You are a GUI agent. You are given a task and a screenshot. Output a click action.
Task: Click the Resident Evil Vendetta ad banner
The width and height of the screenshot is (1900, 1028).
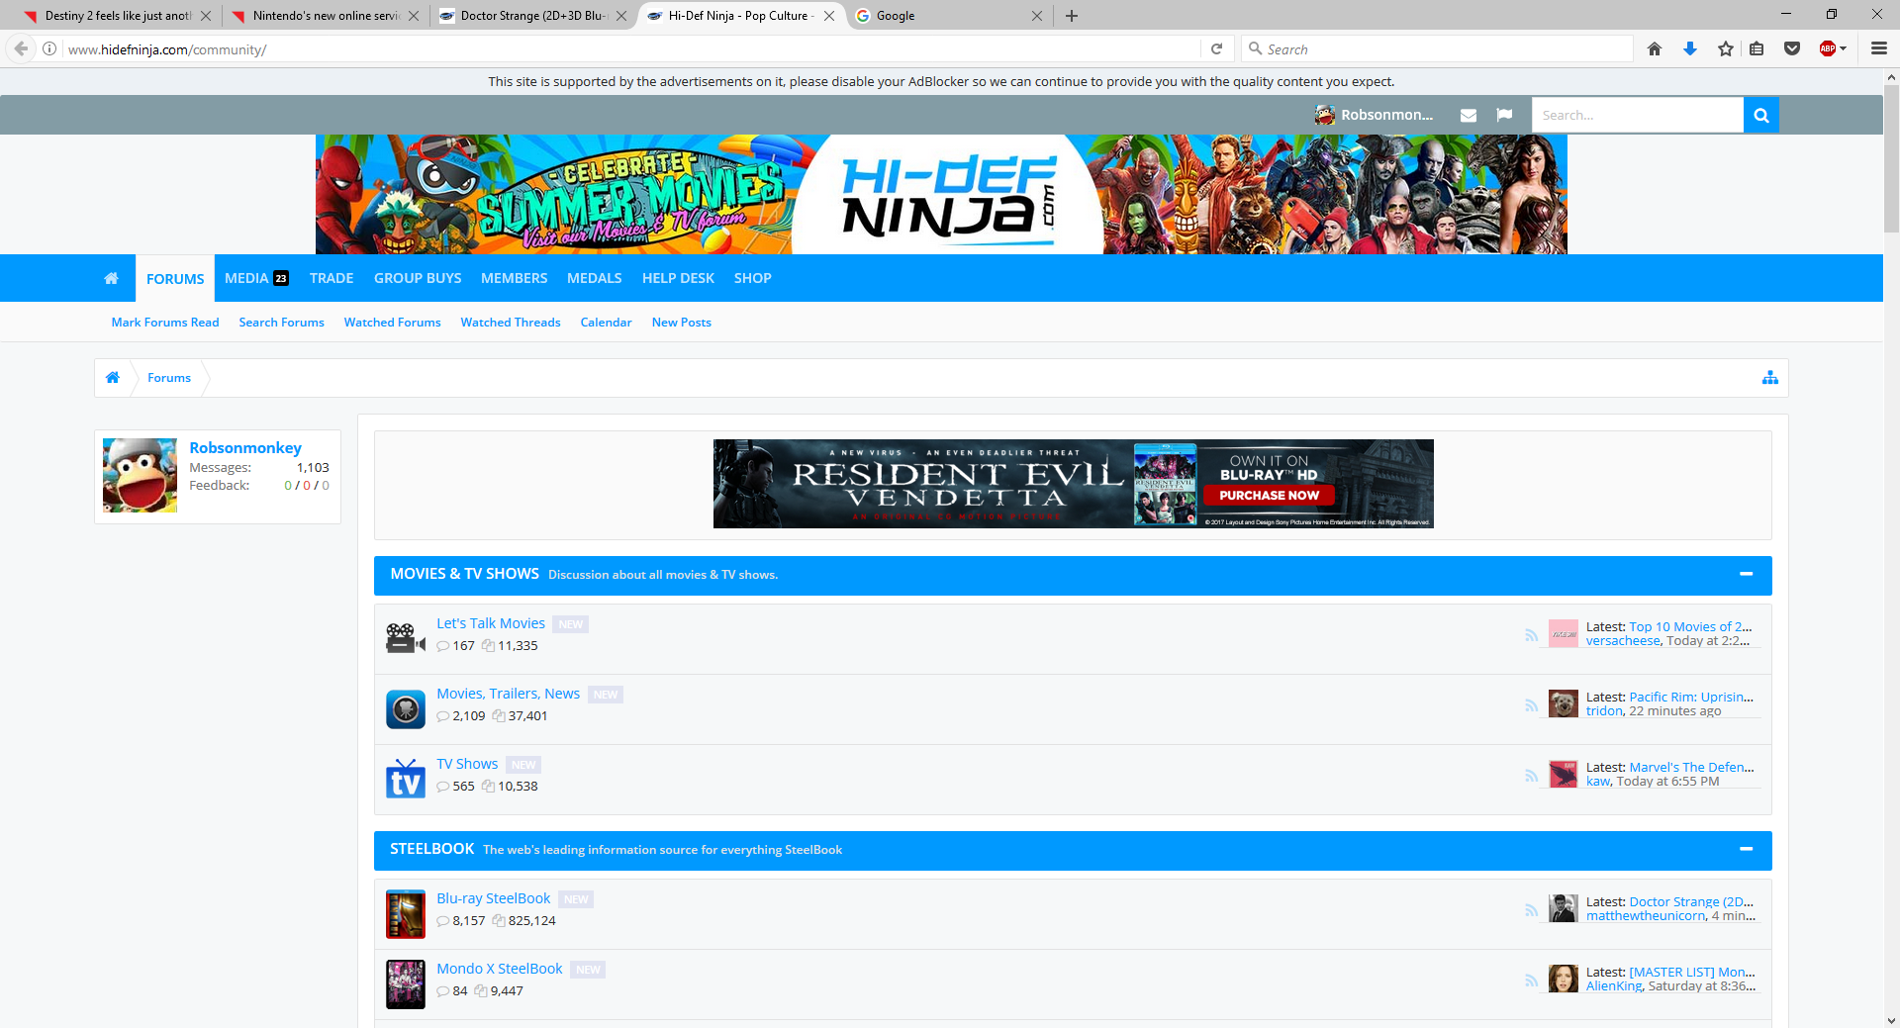pos(1073,484)
